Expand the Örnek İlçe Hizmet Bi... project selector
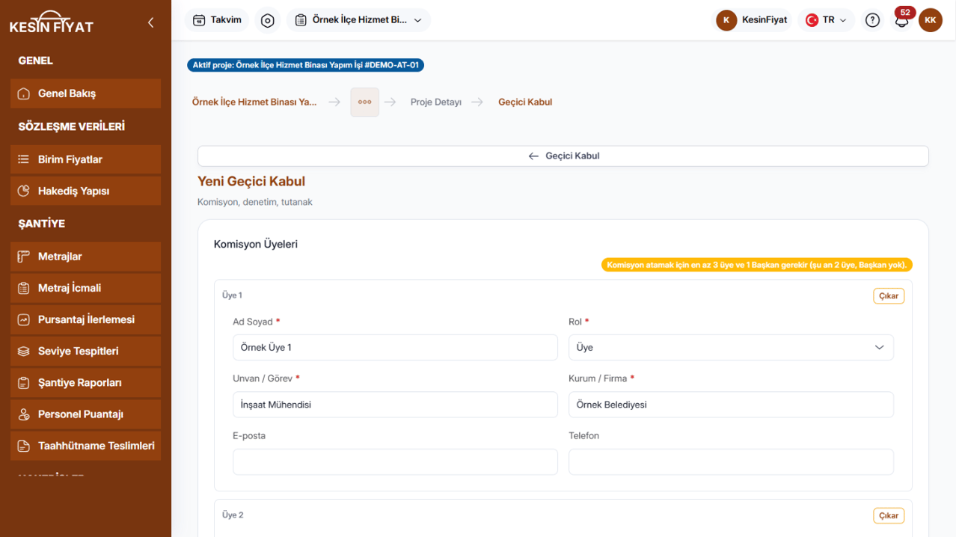 coord(358,20)
